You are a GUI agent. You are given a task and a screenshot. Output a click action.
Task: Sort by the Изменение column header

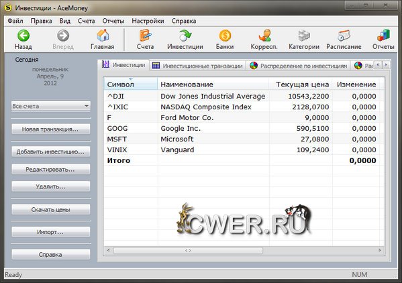tap(356, 84)
